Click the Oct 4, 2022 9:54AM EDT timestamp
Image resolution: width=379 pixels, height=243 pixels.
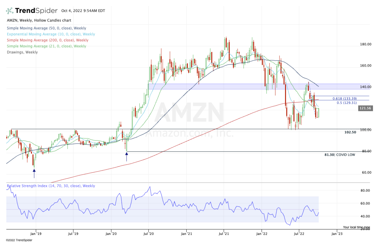(x=83, y=11)
